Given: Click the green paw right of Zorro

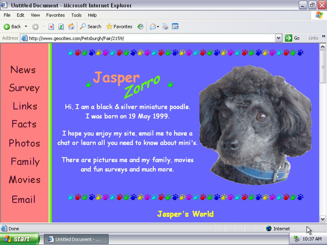Looking at the screenshot, I should pyautogui.click(x=171, y=84).
